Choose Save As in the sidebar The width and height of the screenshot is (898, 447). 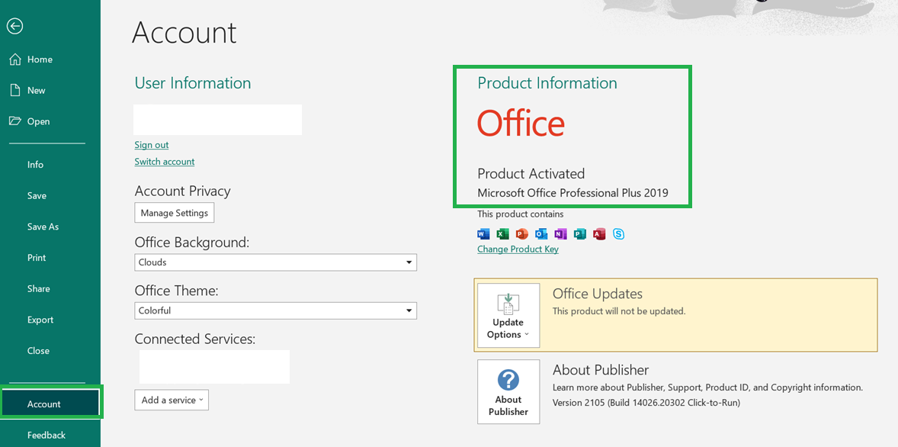[43, 227]
